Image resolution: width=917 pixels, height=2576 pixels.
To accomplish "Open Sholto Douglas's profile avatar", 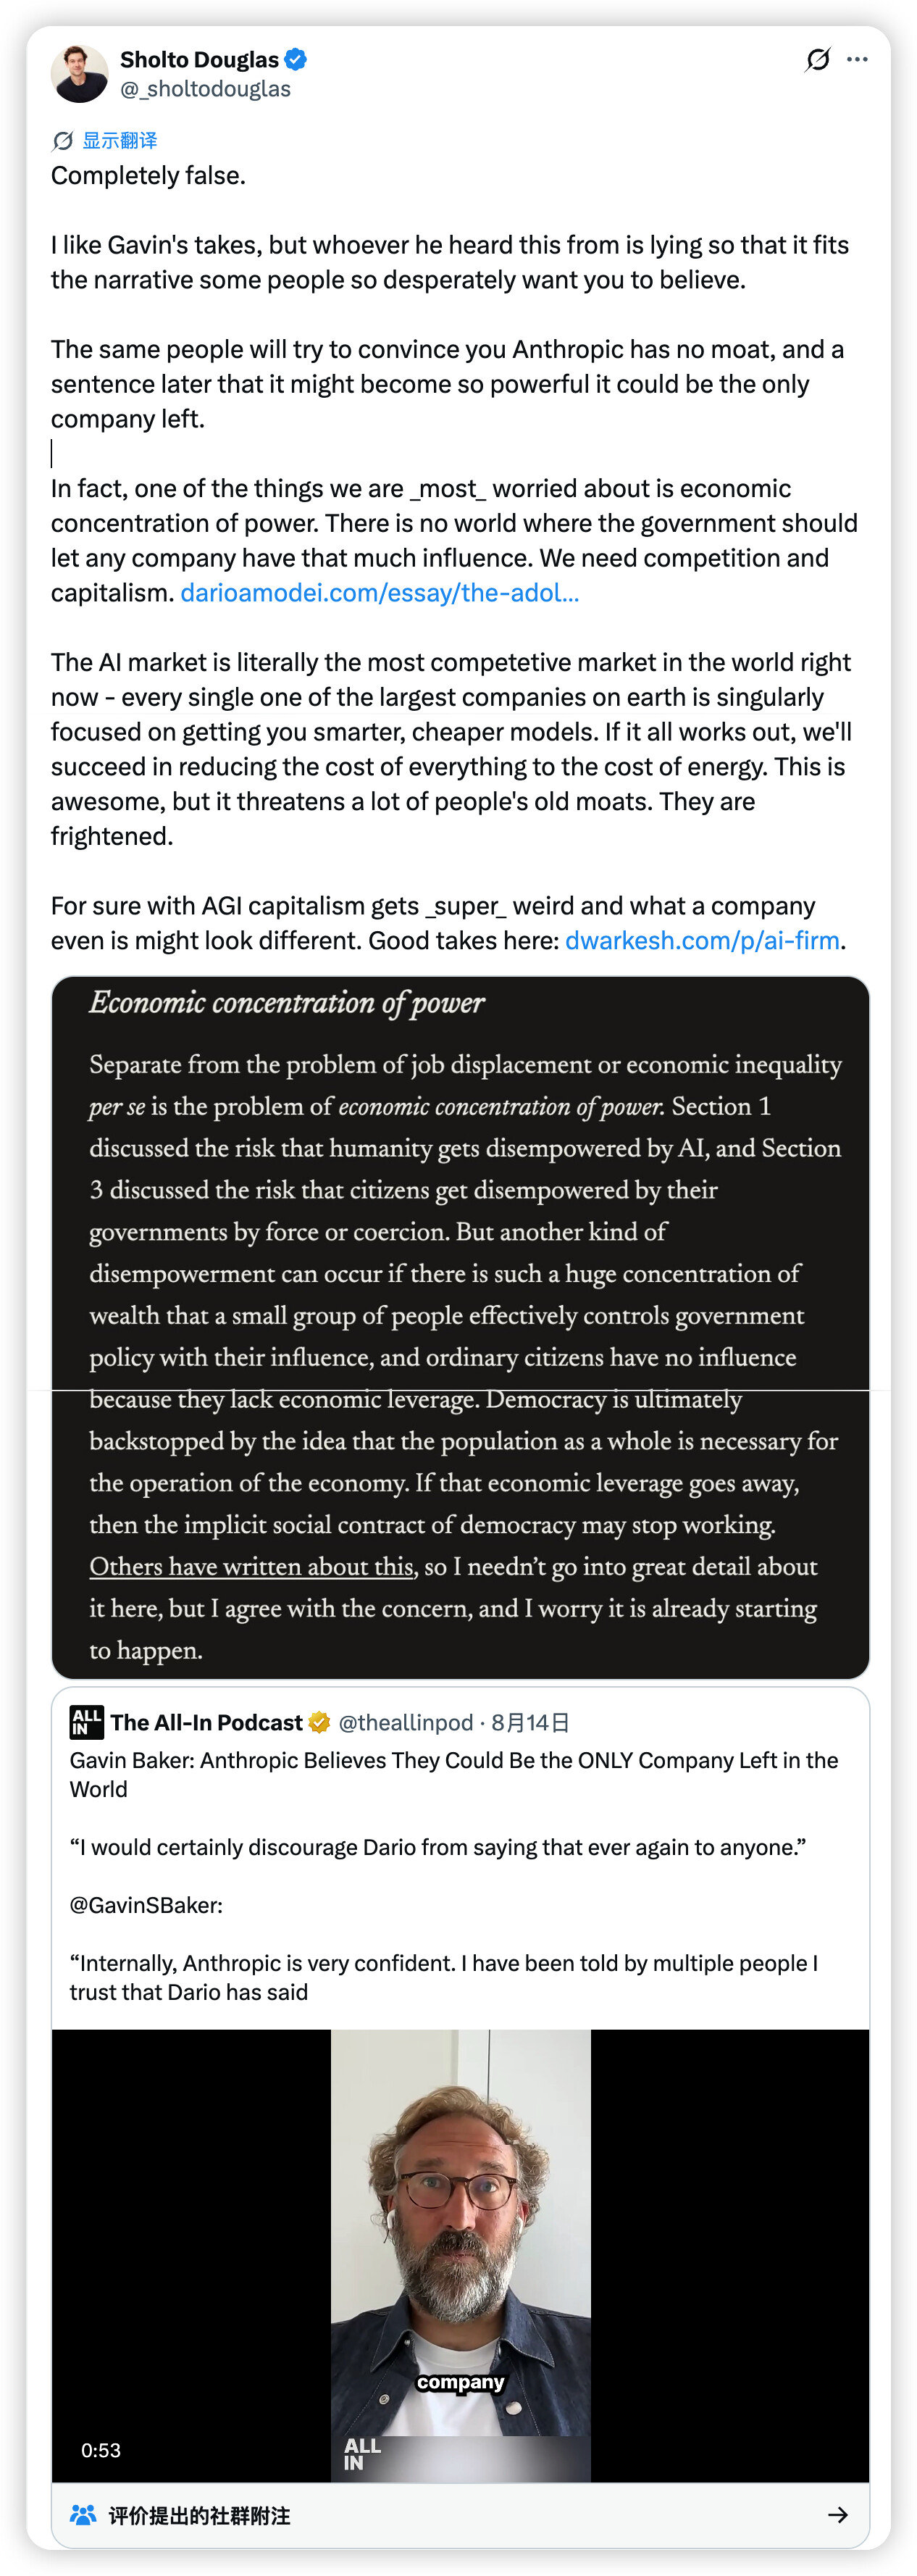I will point(80,74).
